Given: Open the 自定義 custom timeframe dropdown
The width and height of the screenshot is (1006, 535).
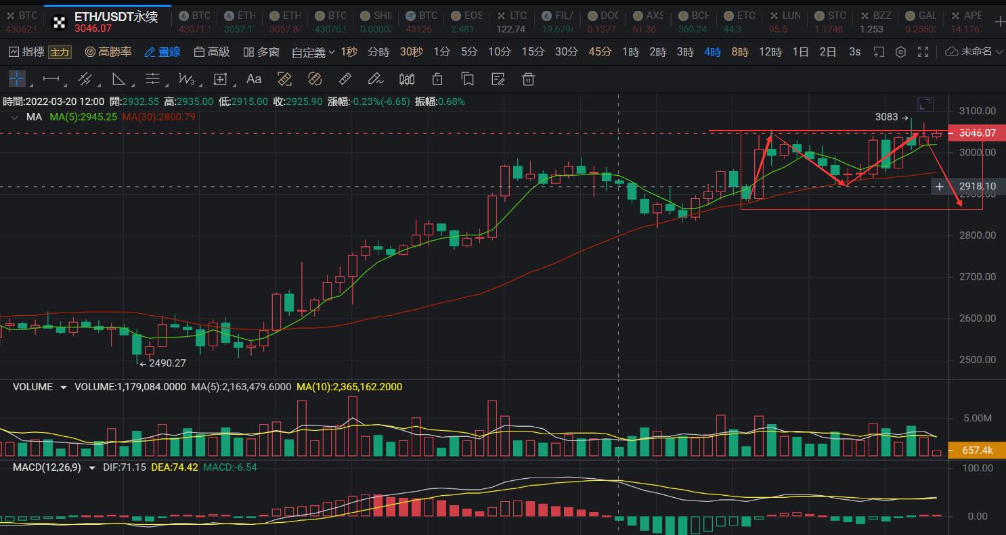Looking at the screenshot, I should [x=313, y=52].
